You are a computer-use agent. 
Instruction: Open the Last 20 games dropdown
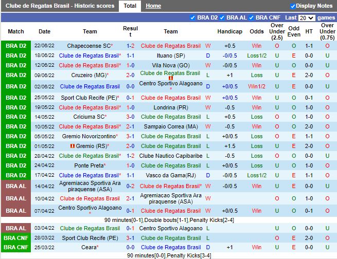pos(307,18)
